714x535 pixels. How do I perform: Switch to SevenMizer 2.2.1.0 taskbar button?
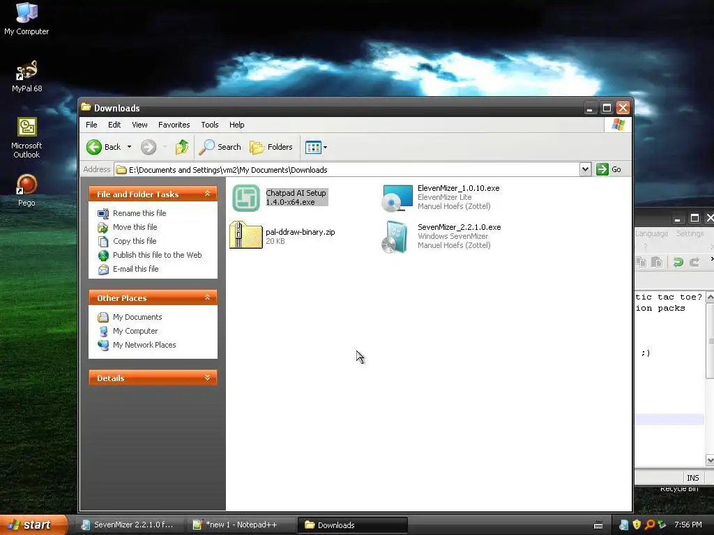point(129,525)
